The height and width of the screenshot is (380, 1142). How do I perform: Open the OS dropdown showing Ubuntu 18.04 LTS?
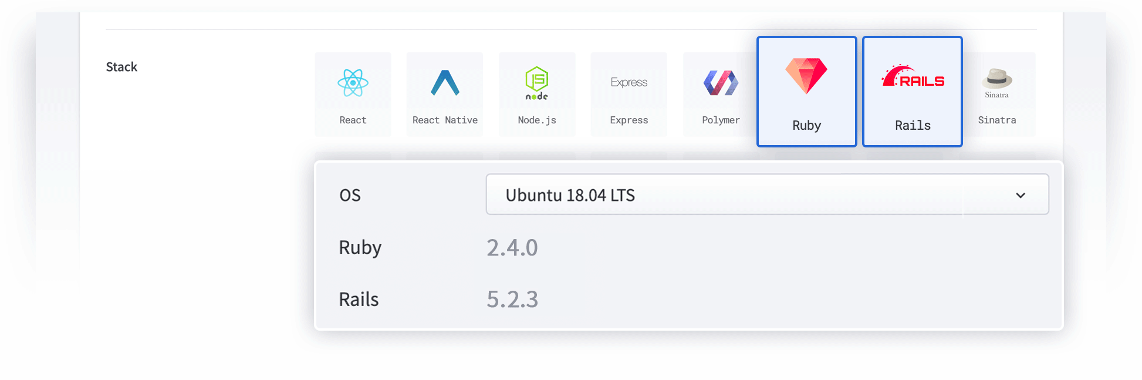[x=767, y=194]
